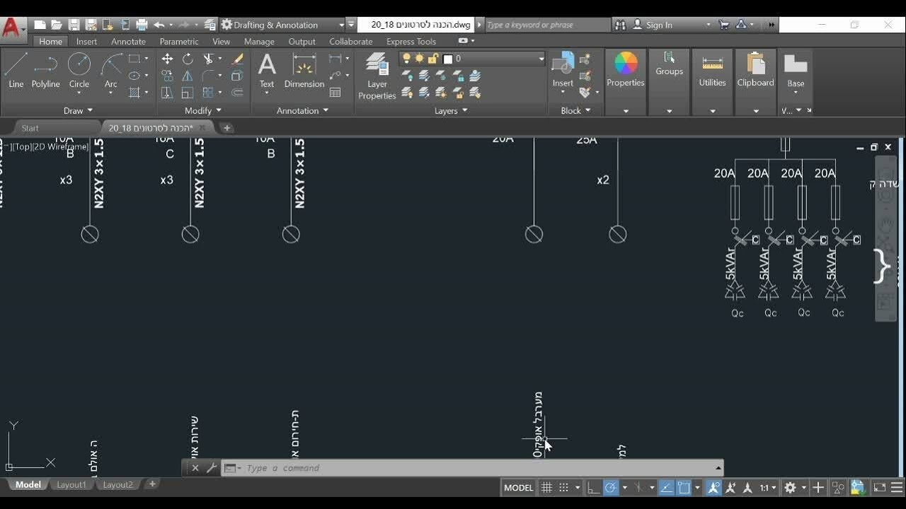Open the AutoCAD application menu
The width and height of the screenshot is (906, 509).
pyautogui.click(x=12, y=28)
